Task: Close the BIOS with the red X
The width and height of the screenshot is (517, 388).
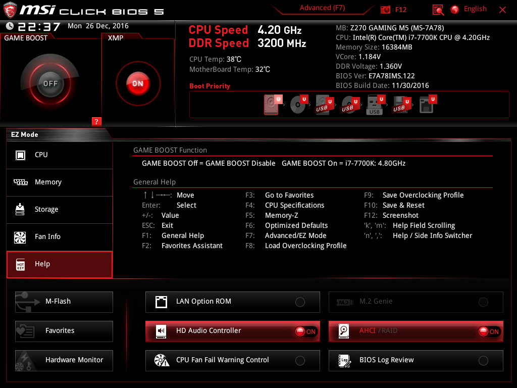Action: click(502, 10)
